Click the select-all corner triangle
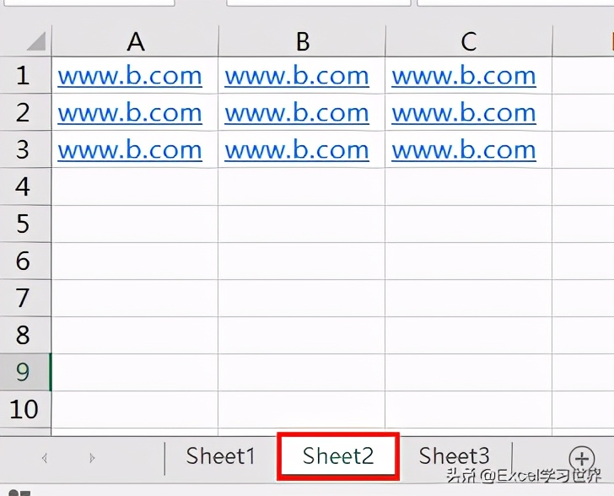This screenshot has width=614, height=496. tap(35, 41)
